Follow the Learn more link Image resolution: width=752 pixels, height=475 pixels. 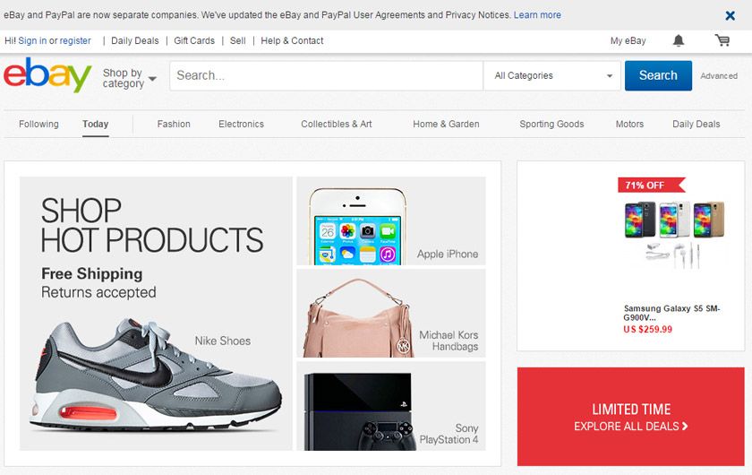click(537, 15)
